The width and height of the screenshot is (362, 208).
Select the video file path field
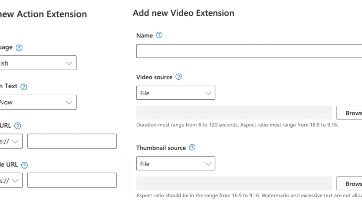click(235, 113)
